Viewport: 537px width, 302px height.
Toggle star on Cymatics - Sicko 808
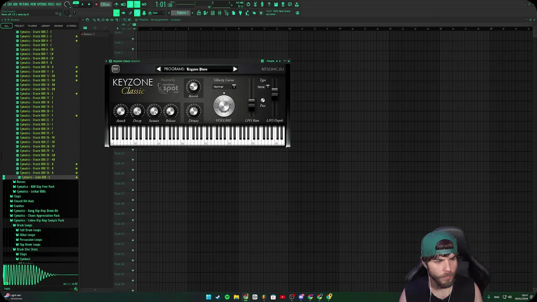(x=76, y=177)
